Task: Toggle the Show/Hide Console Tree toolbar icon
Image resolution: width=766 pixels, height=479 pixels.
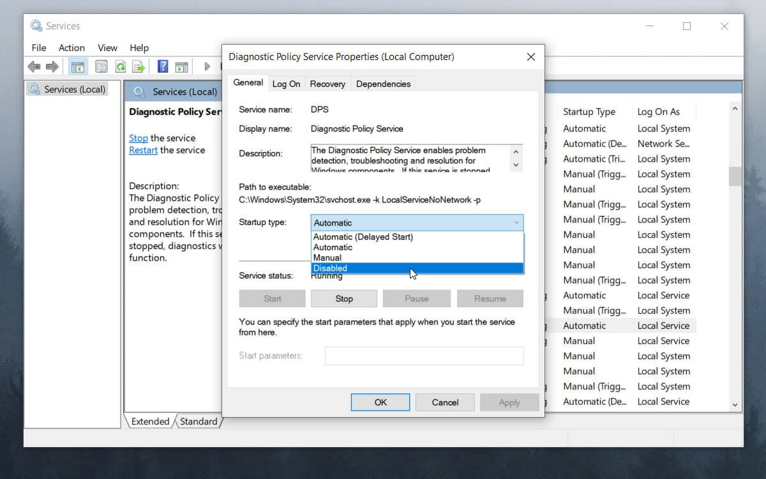Action: click(78, 66)
